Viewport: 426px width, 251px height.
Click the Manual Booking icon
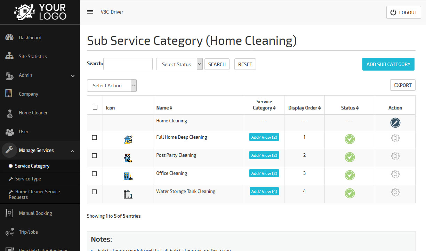9,213
